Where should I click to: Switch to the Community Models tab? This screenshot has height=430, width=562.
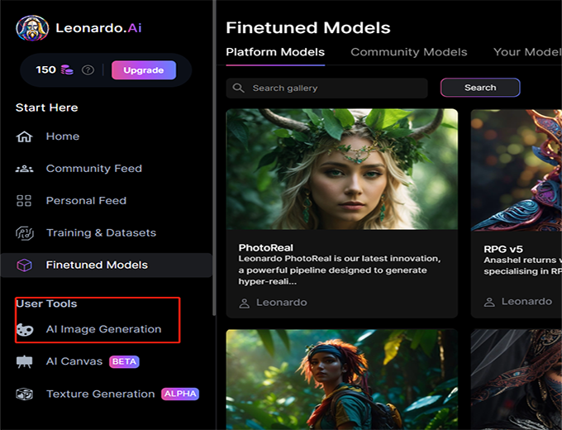(x=408, y=52)
